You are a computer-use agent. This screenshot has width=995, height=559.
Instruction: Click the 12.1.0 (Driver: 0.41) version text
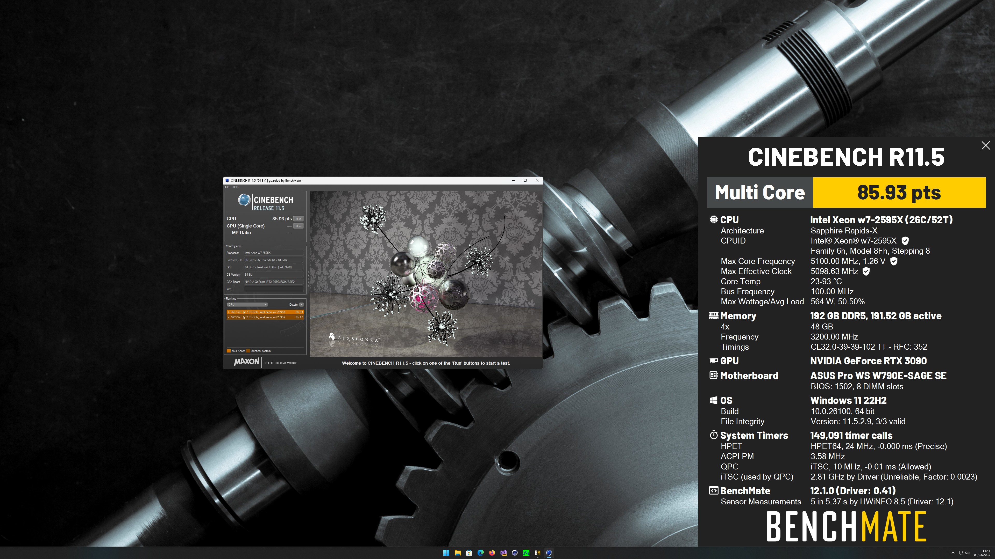pyautogui.click(x=853, y=491)
